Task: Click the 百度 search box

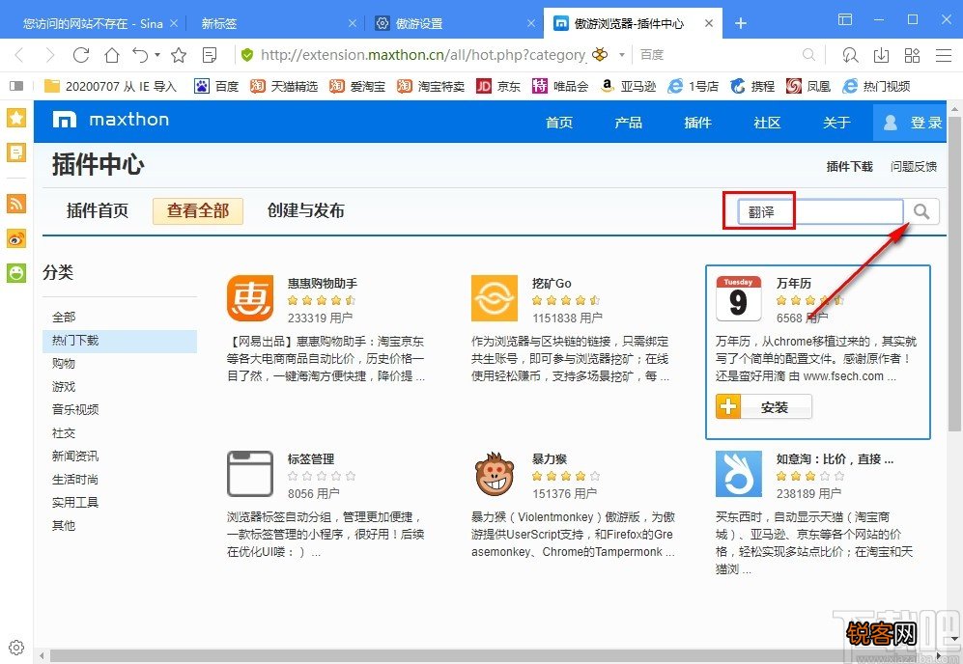Action: coord(721,55)
